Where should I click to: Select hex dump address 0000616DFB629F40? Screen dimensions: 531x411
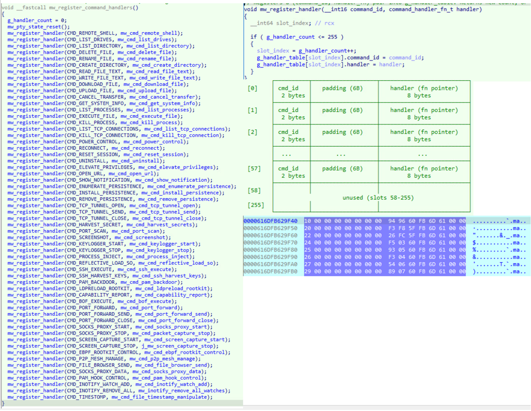click(x=270, y=221)
